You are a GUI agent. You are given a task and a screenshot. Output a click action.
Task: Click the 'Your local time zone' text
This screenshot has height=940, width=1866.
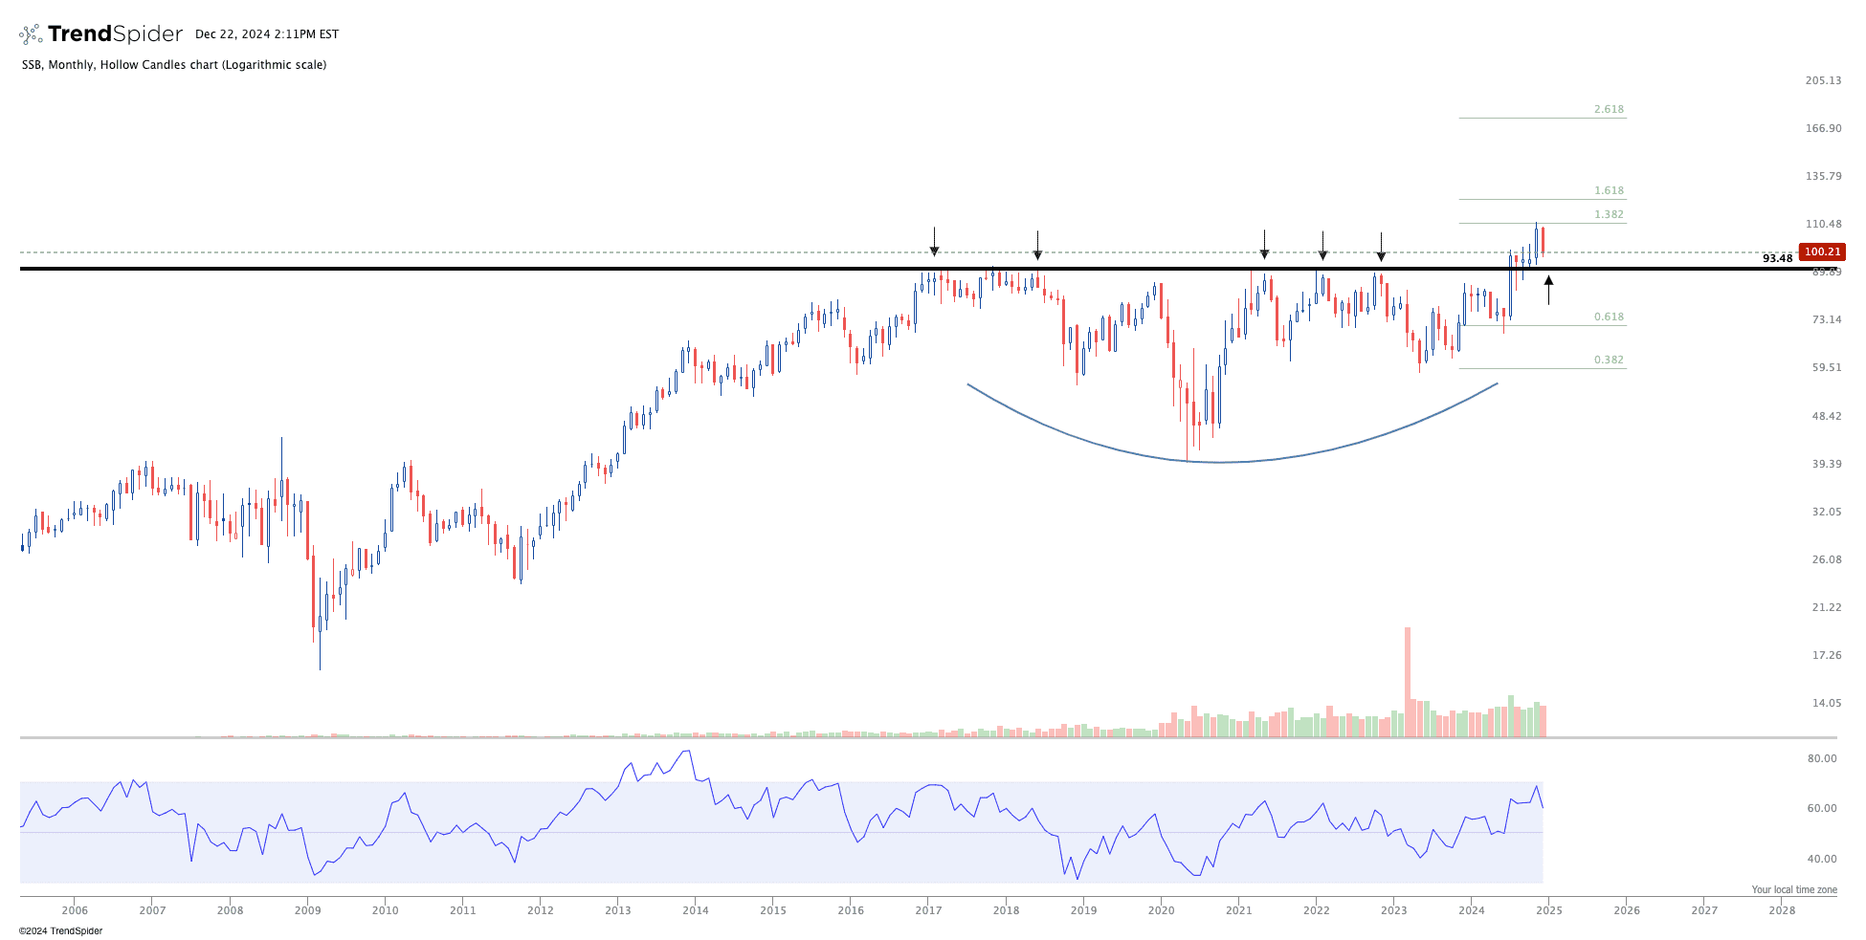coord(1793,889)
